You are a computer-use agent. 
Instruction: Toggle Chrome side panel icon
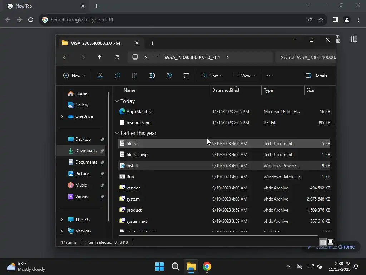[x=335, y=20]
